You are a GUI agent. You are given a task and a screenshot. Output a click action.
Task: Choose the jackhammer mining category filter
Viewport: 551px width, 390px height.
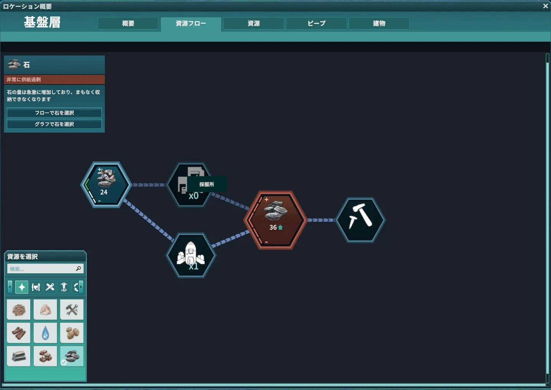coord(64,287)
